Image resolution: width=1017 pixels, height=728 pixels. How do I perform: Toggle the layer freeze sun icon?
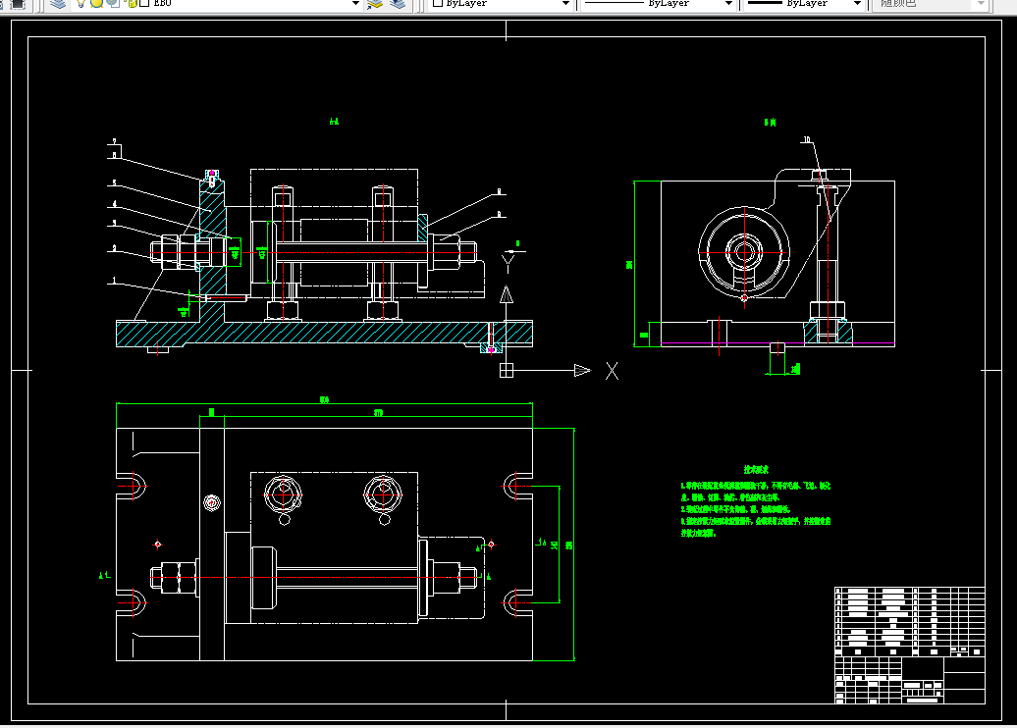(96, 3)
